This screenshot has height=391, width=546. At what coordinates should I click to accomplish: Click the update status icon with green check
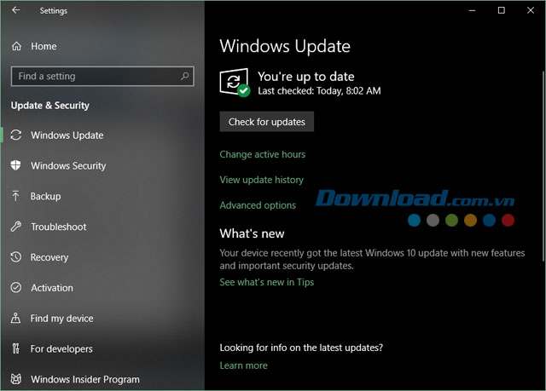coord(235,83)
